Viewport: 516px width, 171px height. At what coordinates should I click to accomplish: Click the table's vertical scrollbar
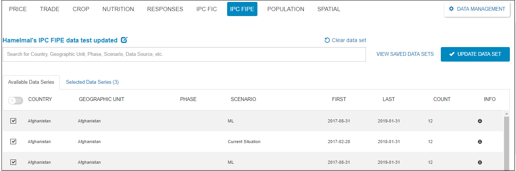pyautogui.click(x=506, y=142)
